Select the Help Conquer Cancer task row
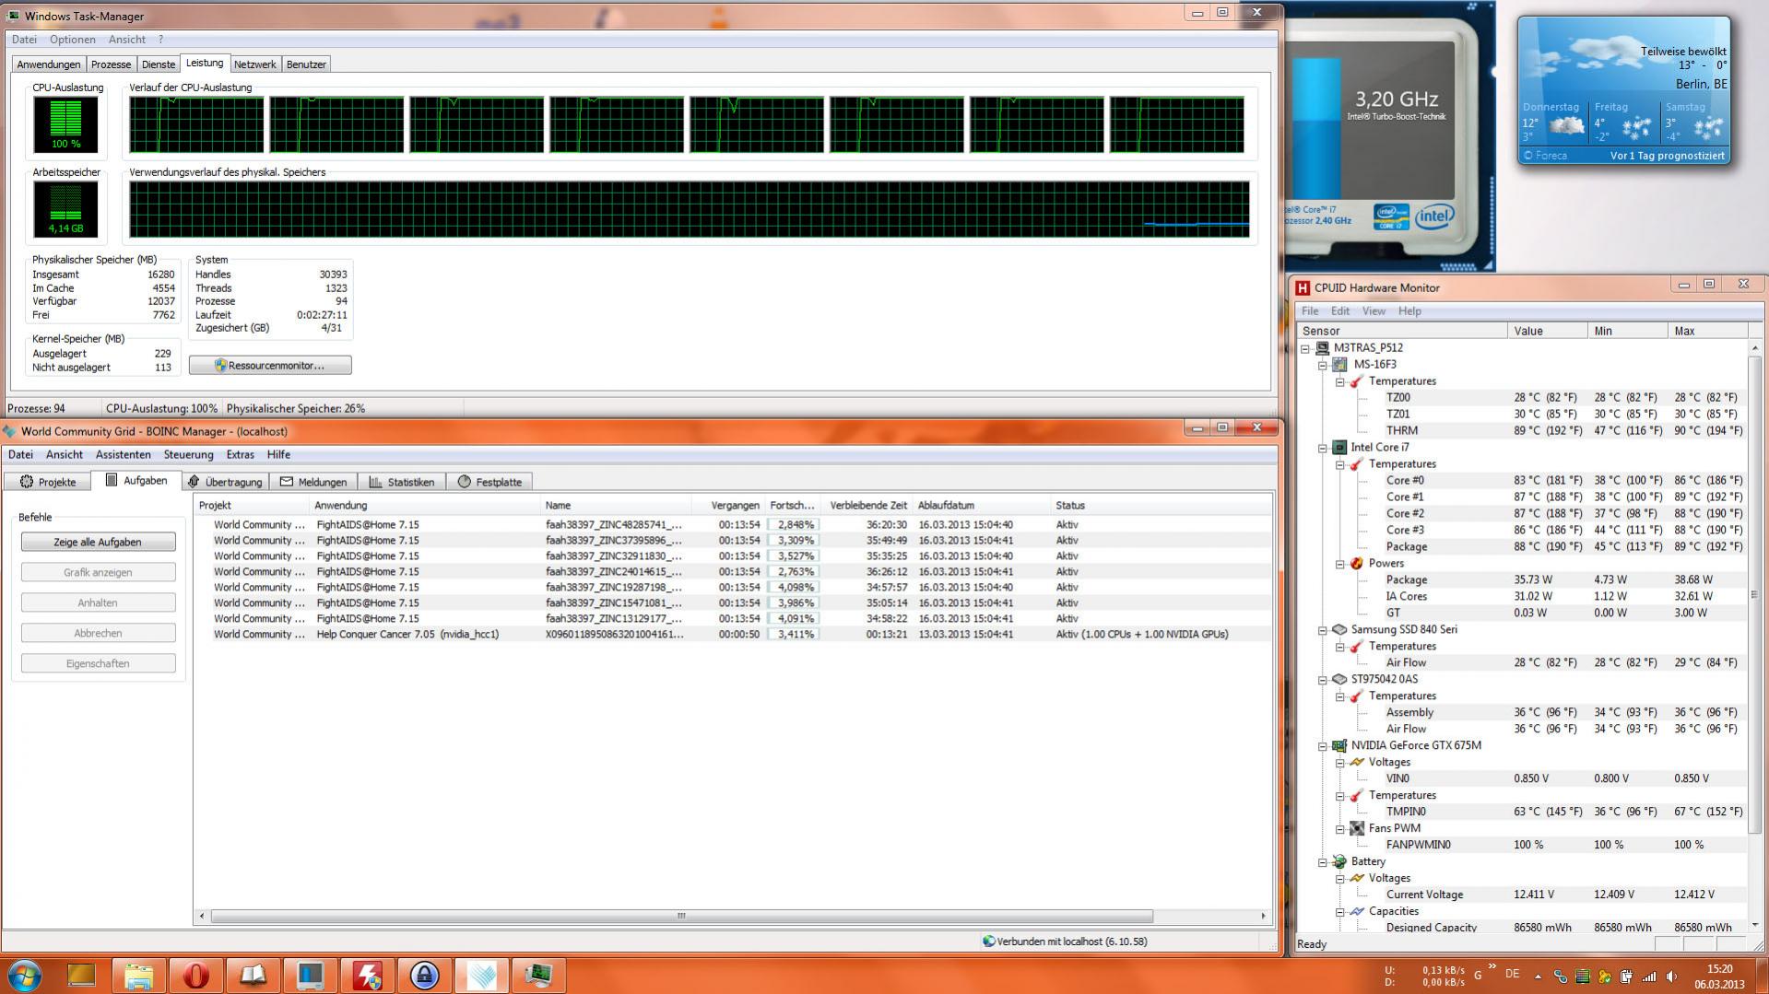The height and width of the screenshot is (994, 1769). coord(733,634)
